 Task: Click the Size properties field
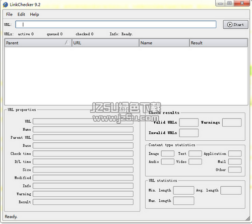pyautogui.click(x=83, y=170)
